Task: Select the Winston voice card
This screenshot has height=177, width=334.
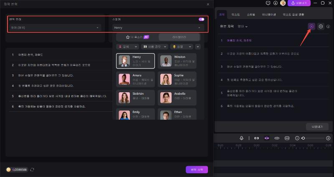Action: pos(177,61)
